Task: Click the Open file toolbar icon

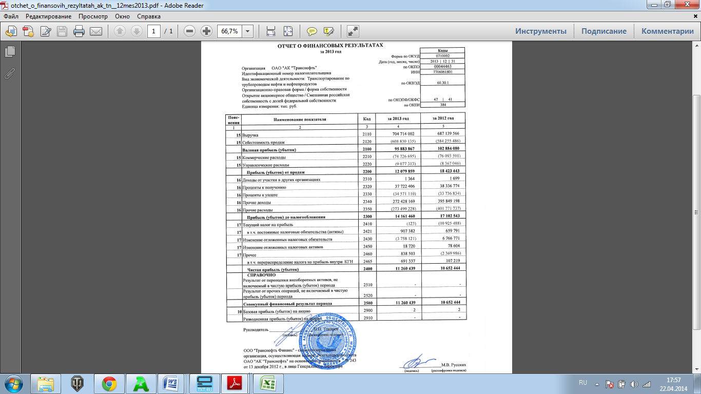Action: [x=11, y=31]
